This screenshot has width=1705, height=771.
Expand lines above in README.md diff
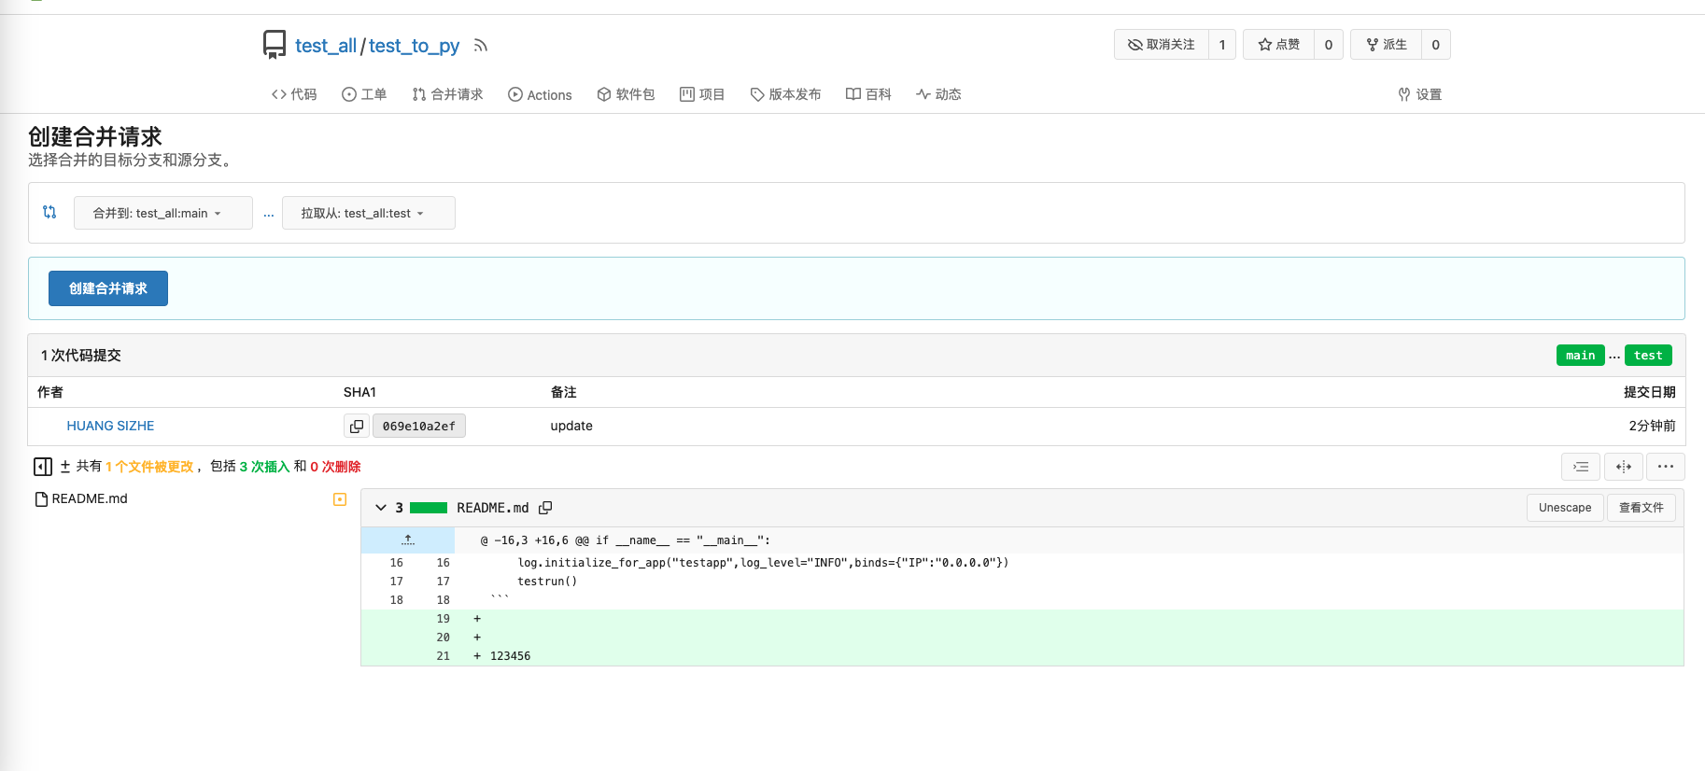click(408, 540)
